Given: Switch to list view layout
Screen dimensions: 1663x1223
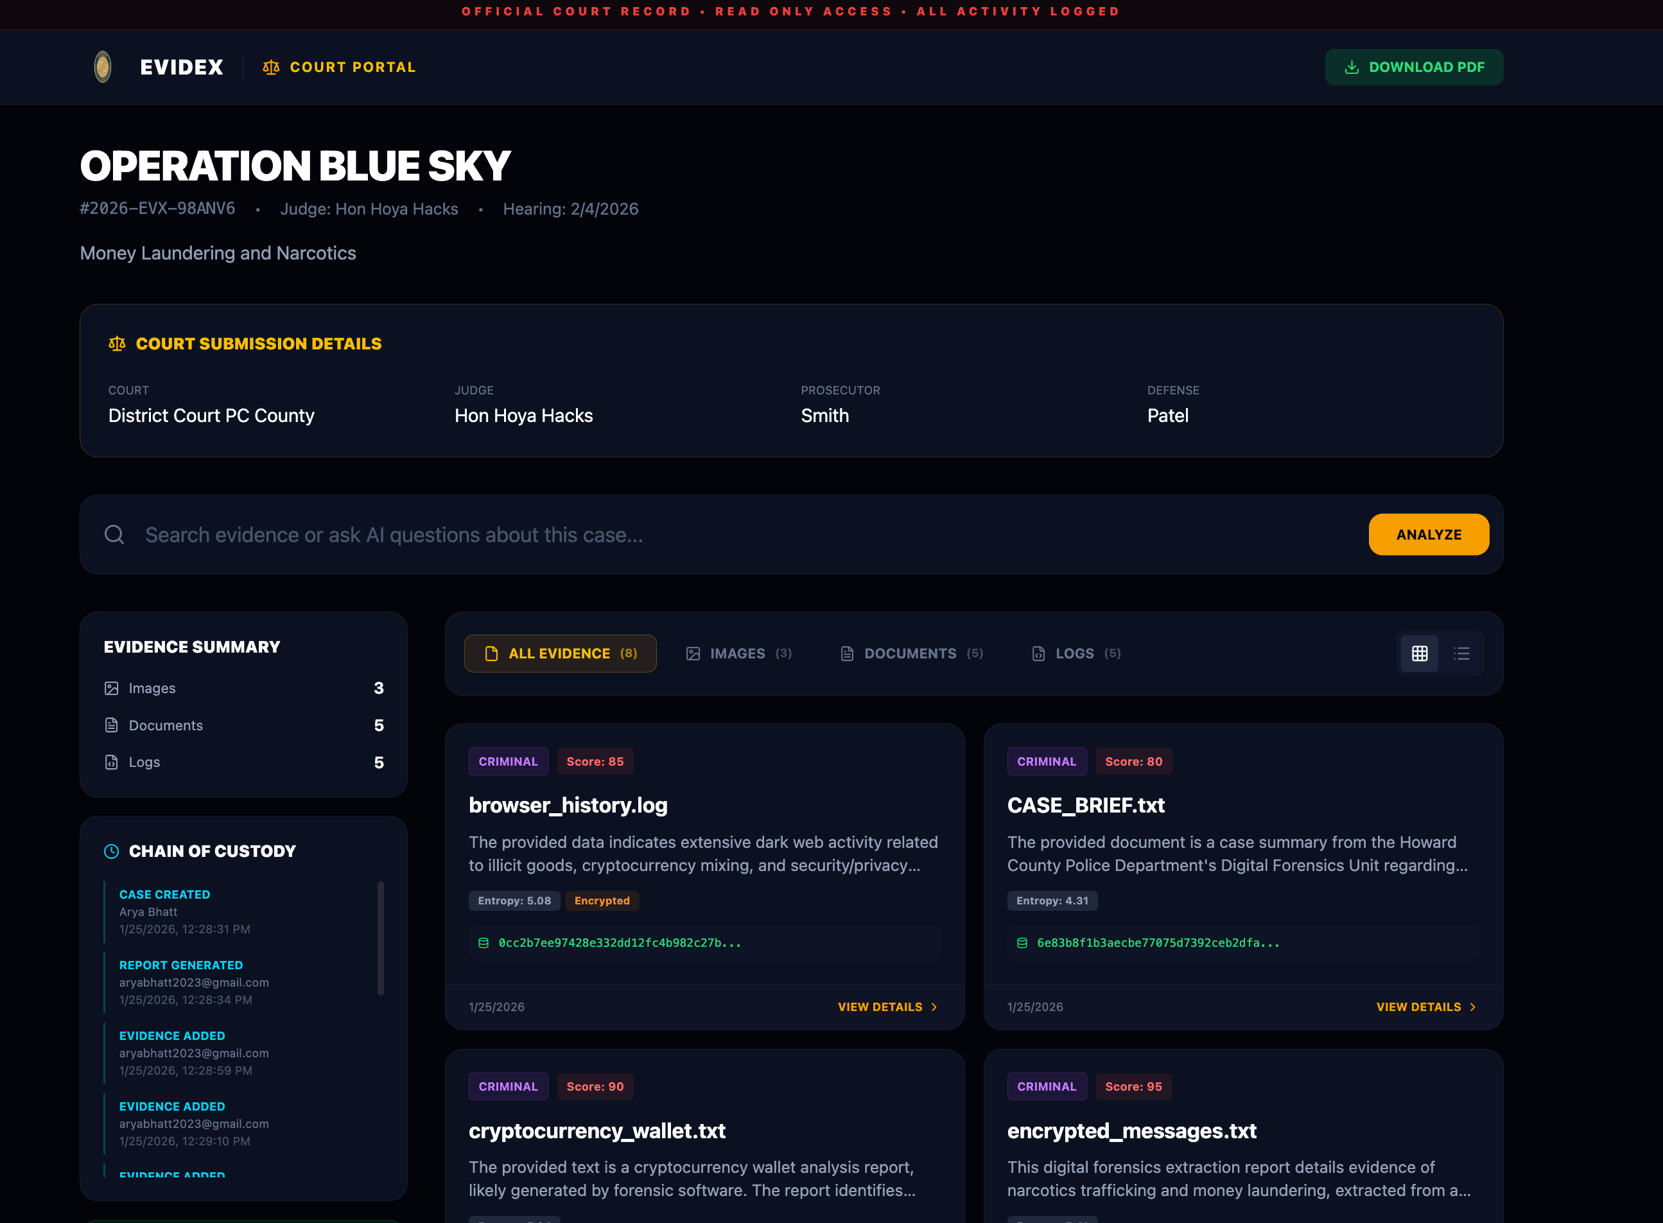Looking at the screenshot, I should tap(1461, 654).
